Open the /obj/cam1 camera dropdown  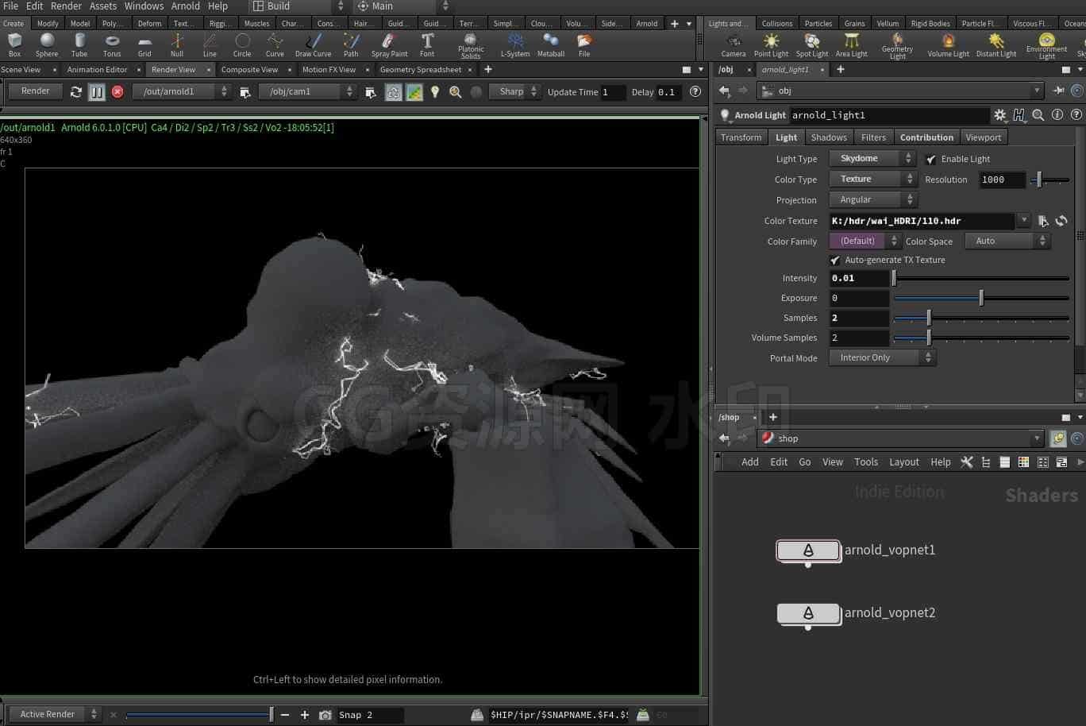tap(307, 91)
